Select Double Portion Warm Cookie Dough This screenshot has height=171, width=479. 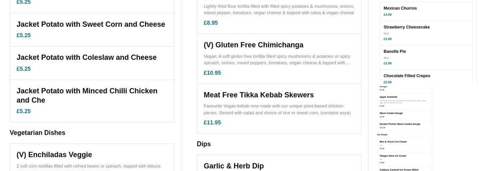400,124
